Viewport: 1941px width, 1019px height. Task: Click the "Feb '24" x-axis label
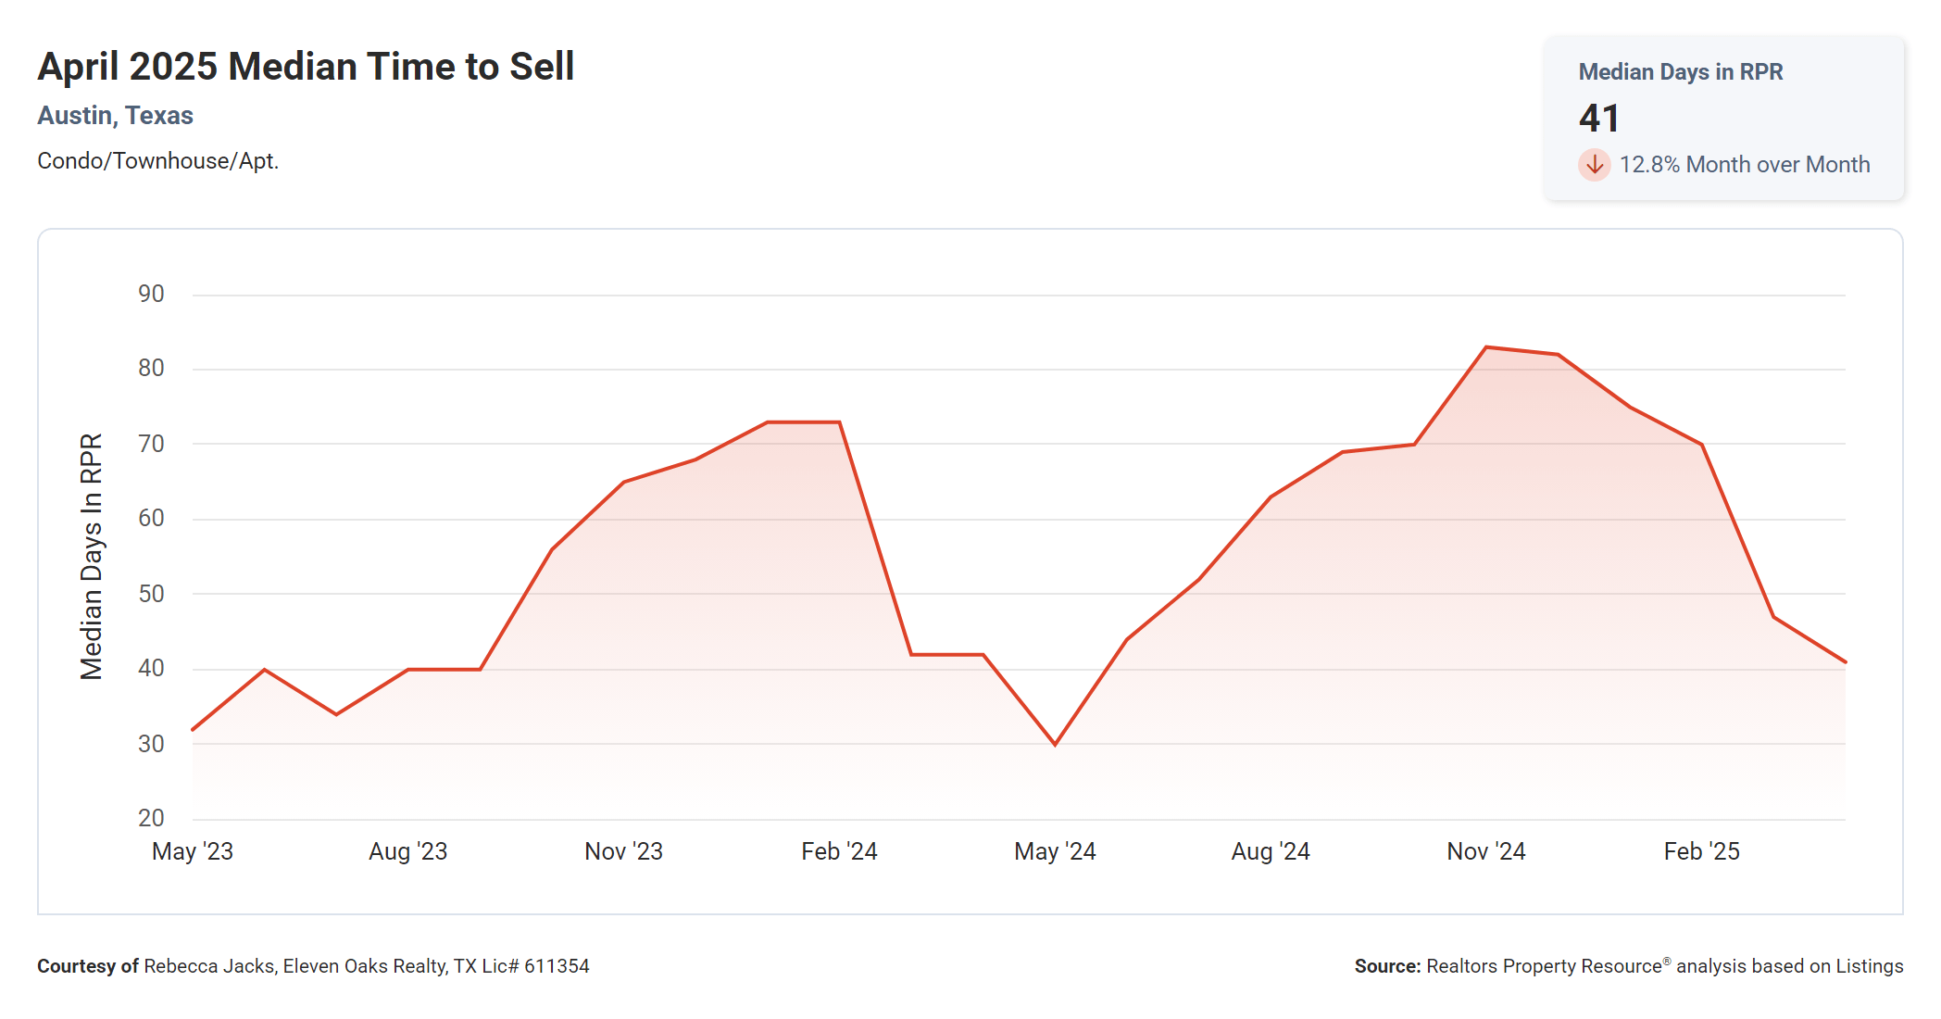coord(839,851)
